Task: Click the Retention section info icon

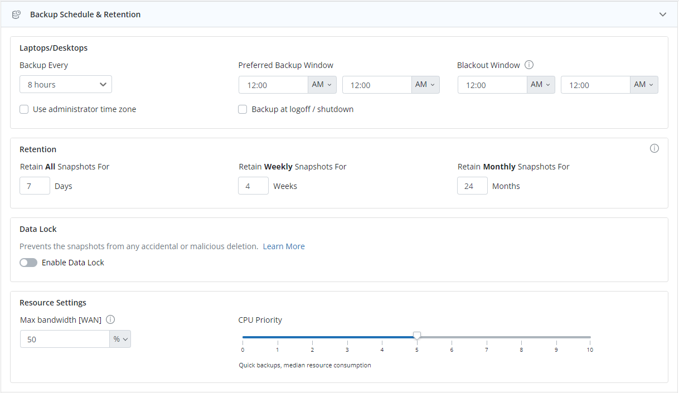Action: [x=654, y=148]
